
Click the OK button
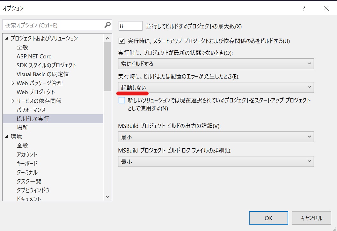coord(268,218)
